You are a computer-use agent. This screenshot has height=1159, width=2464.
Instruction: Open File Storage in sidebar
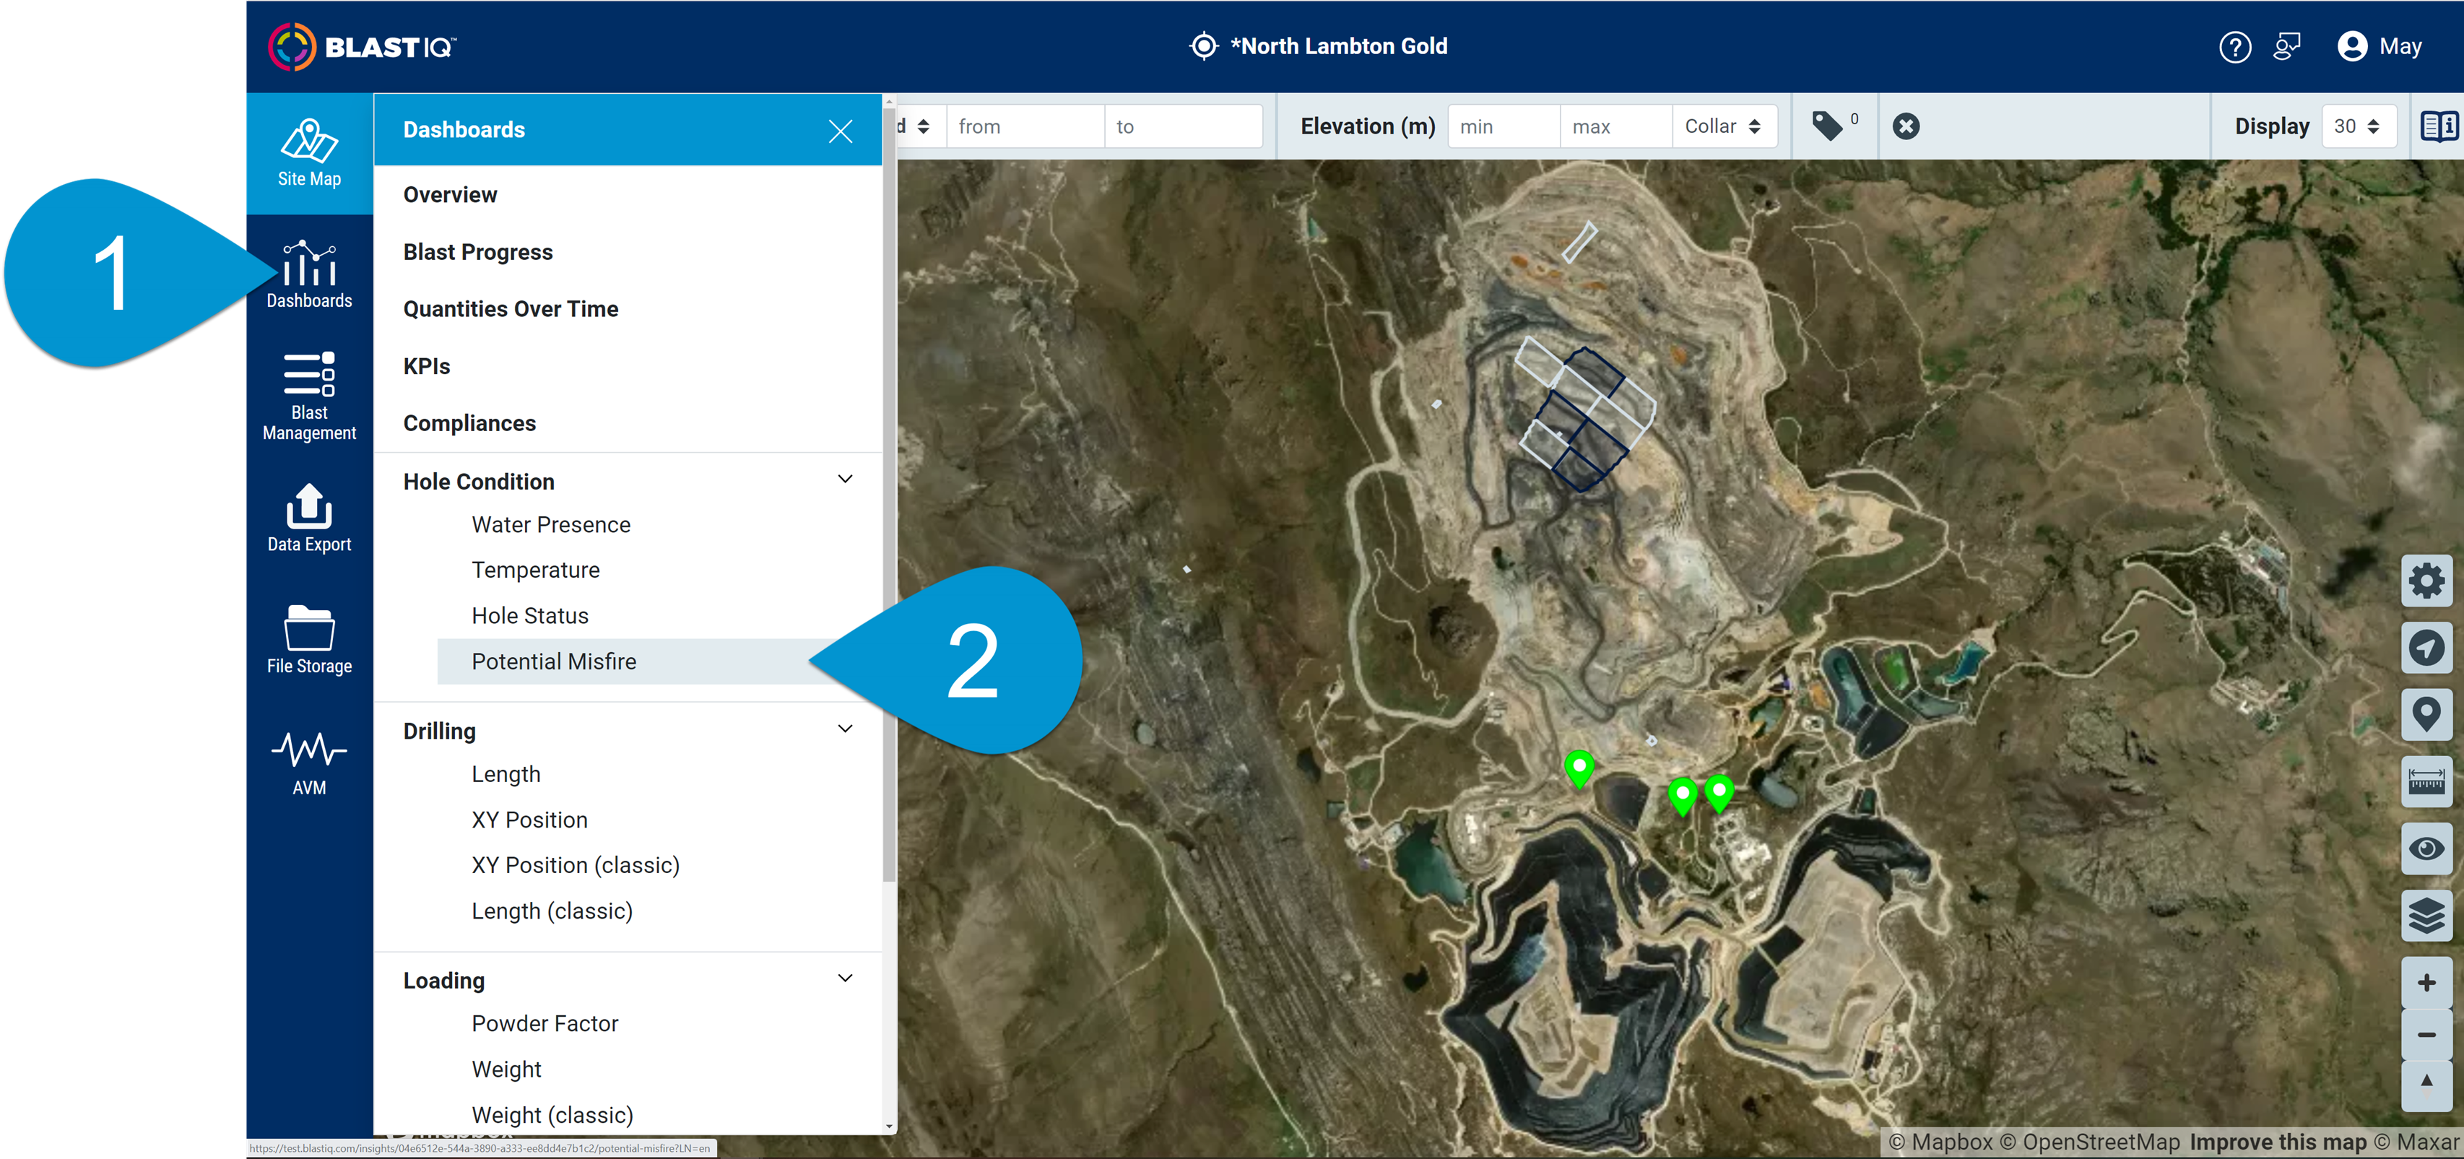309,640
